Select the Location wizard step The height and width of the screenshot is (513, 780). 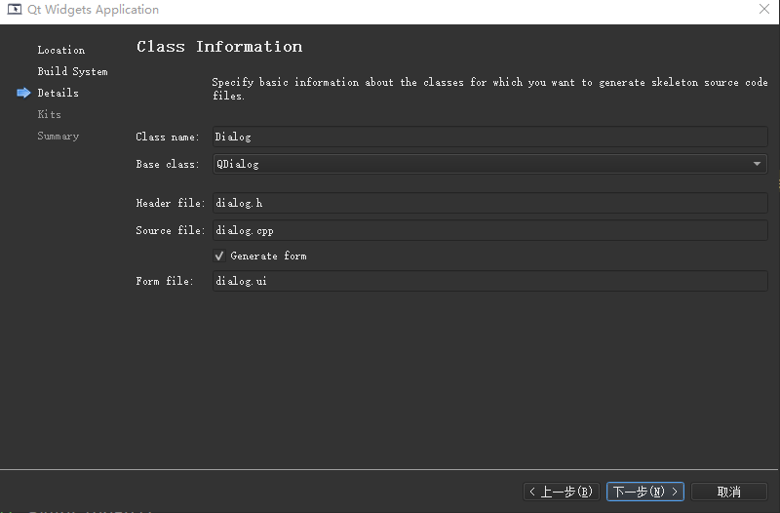pos(61,50)
